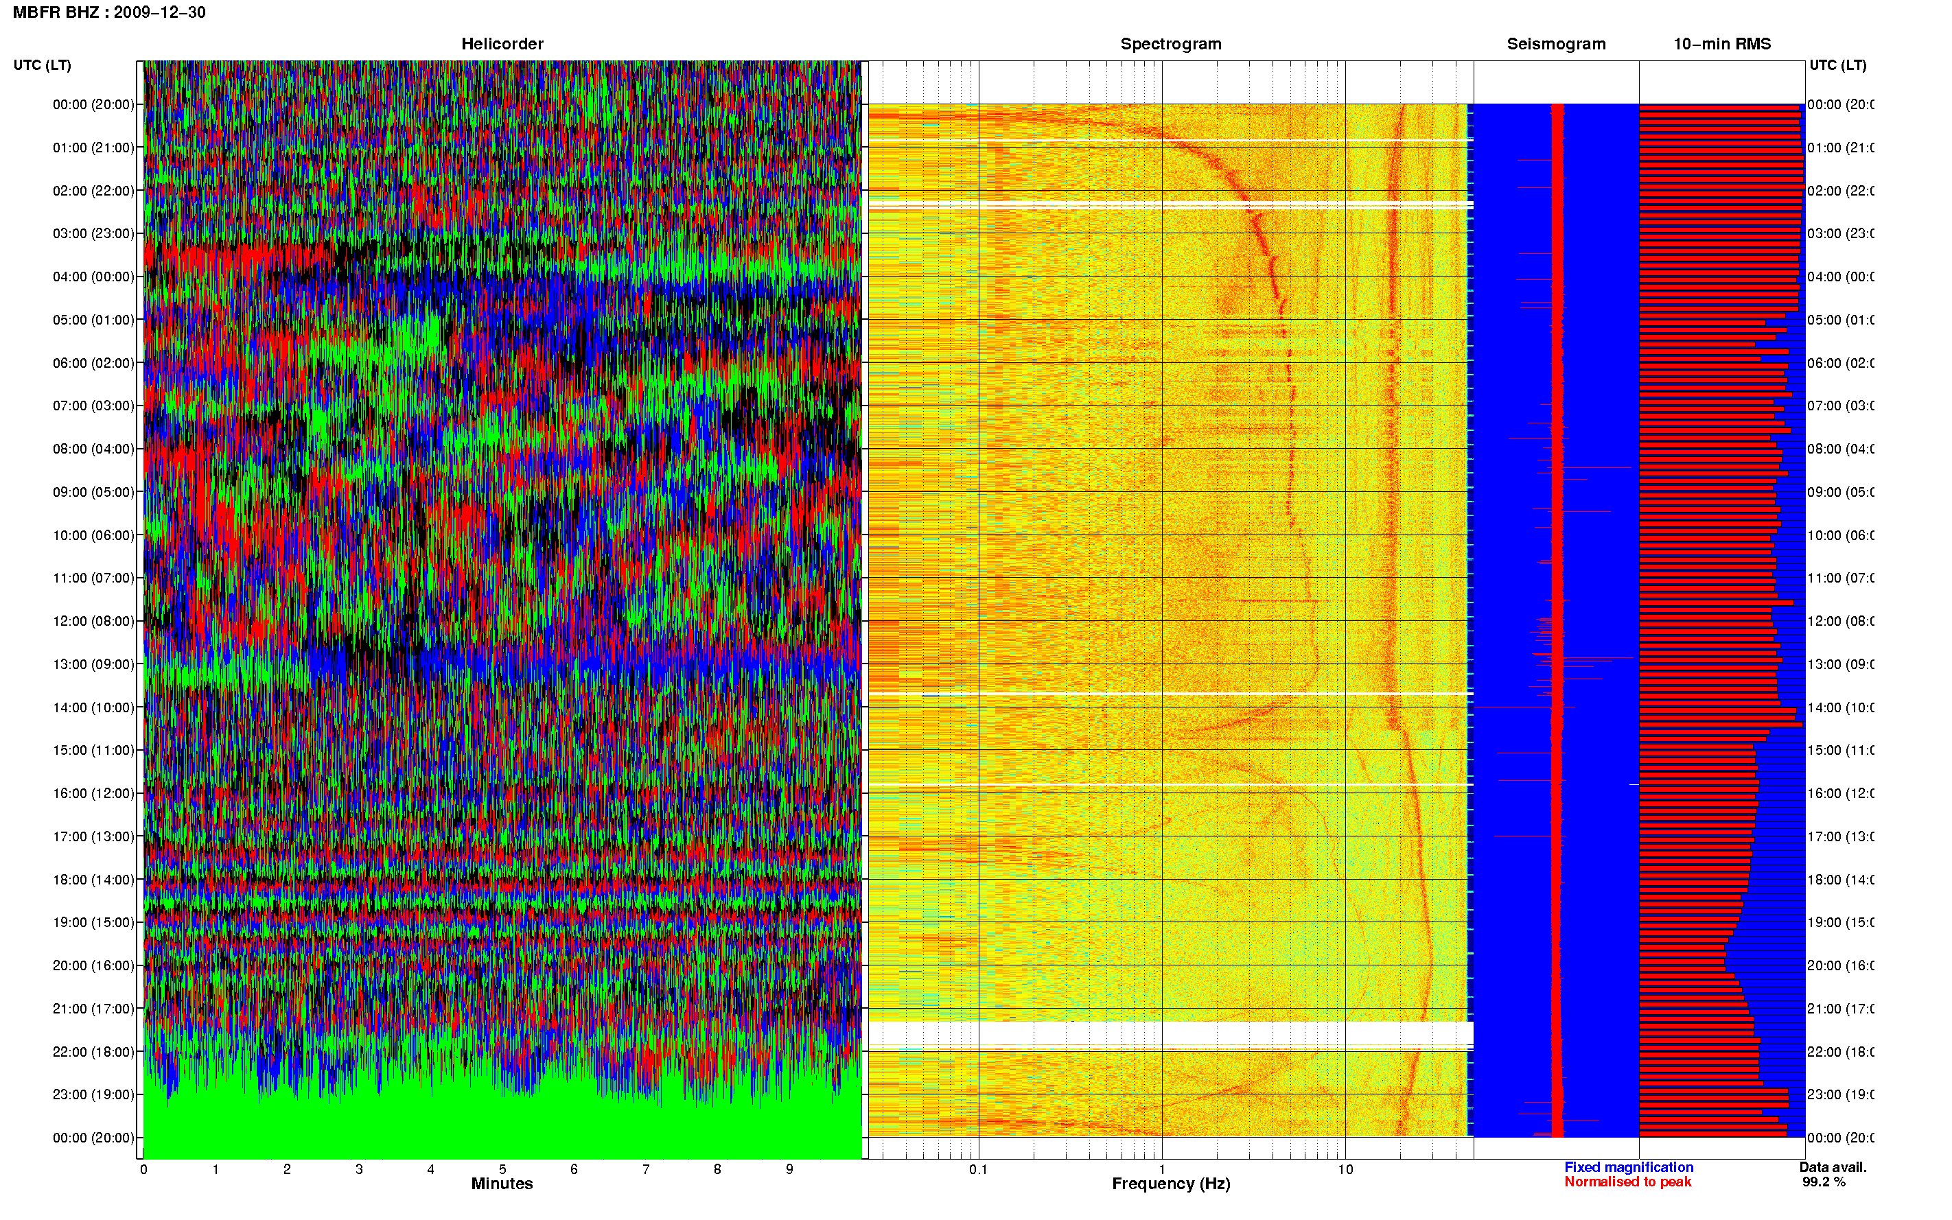Select left-axis time label '06:00 (02:00)'
The height and width of the screenshot is (1220, 1952).
(93, 363)
